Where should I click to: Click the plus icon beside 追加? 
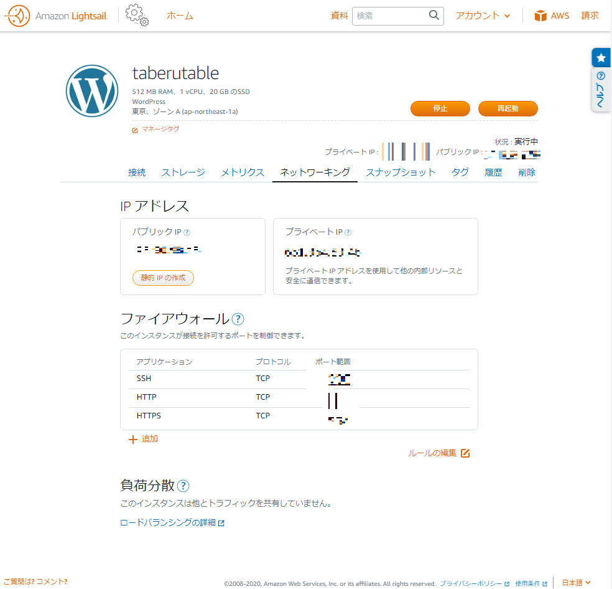click(132, 440)
